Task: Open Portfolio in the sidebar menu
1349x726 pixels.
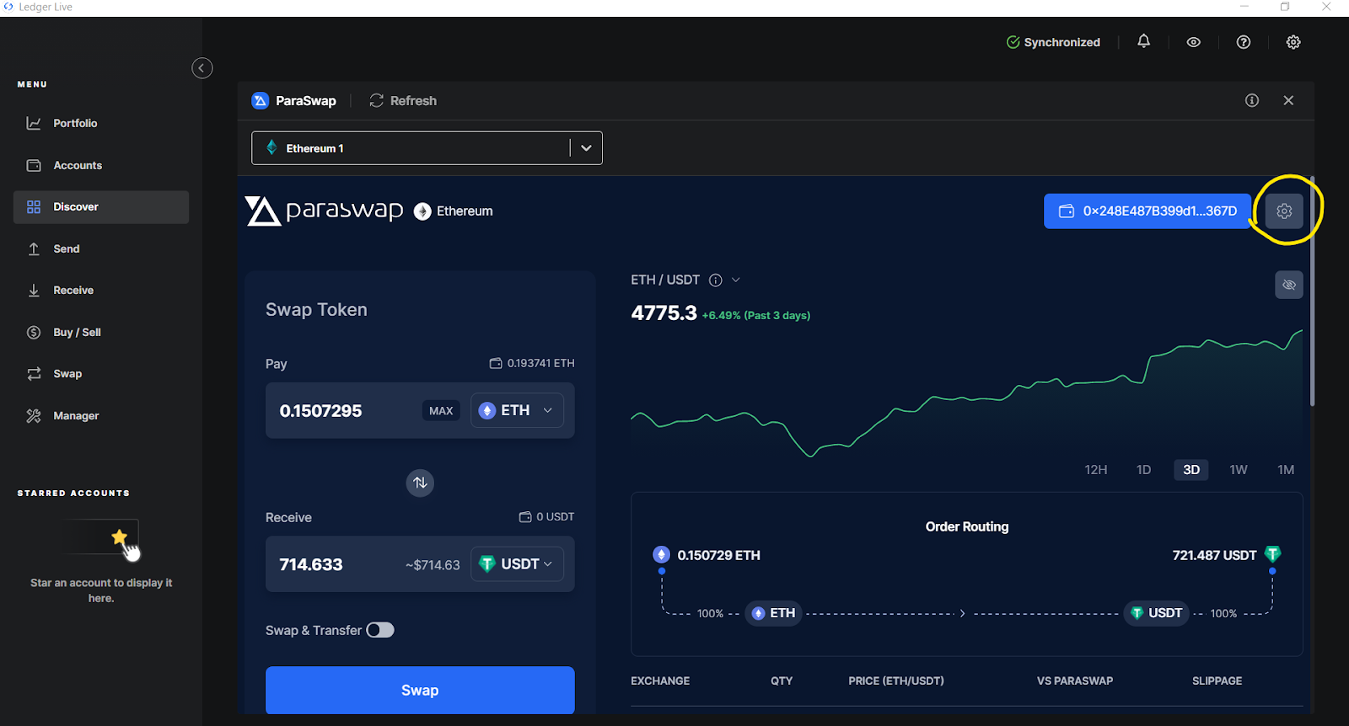Action: pyautogui.click(x=75, y=124)
